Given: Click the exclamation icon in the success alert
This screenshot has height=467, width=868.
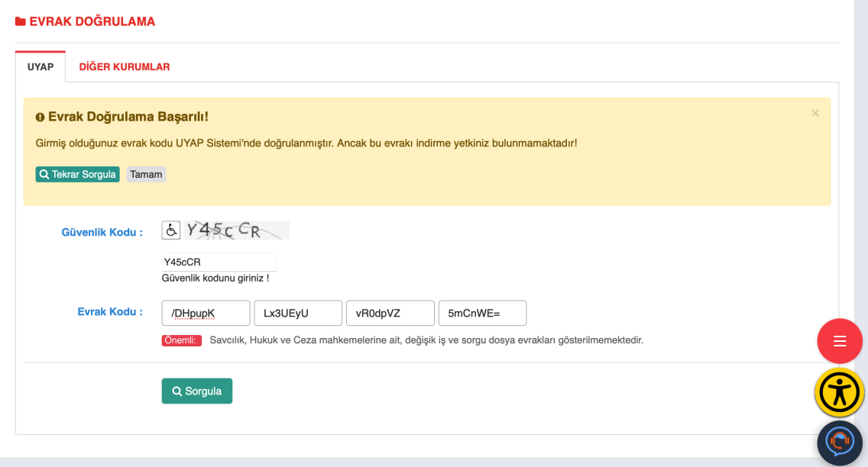Looking at the screenshot, I should [40, 118].
